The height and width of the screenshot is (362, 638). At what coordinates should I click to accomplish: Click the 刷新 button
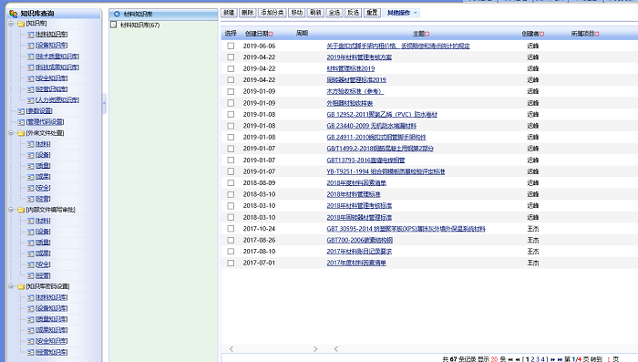coord(315,13)
